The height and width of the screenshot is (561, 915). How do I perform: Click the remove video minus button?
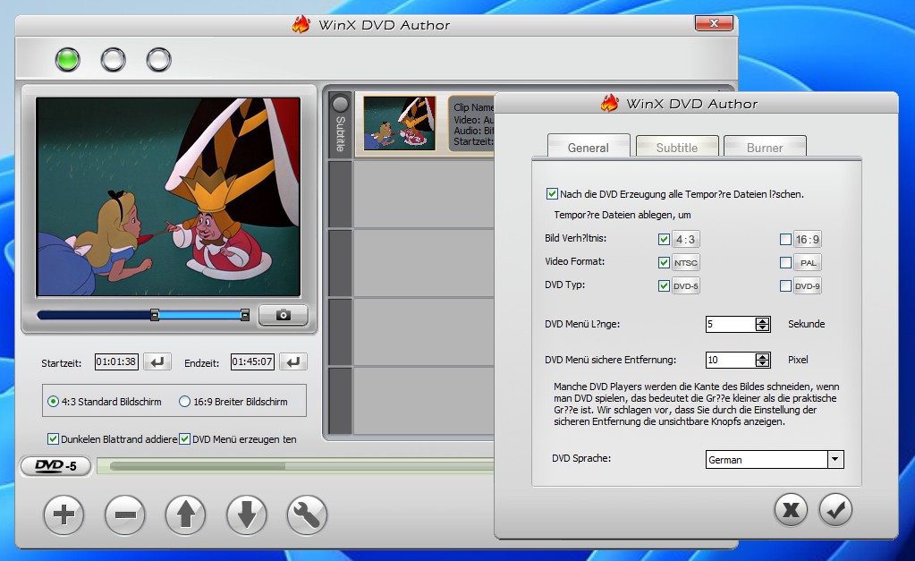125,514
